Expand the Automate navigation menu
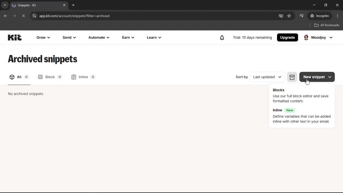Screen dimensions: 343x193 [99, 37]
